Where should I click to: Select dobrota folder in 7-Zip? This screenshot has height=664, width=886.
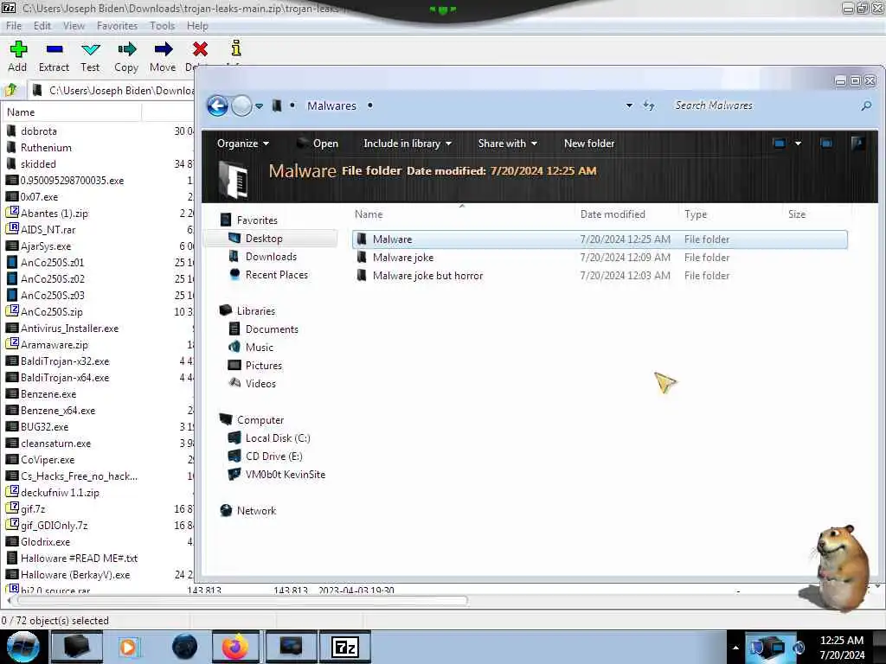click(x=38, y=131)
